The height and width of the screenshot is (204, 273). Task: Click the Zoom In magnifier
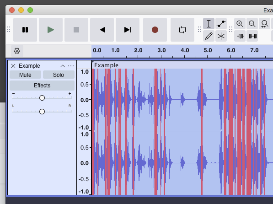tap(240, 23)
